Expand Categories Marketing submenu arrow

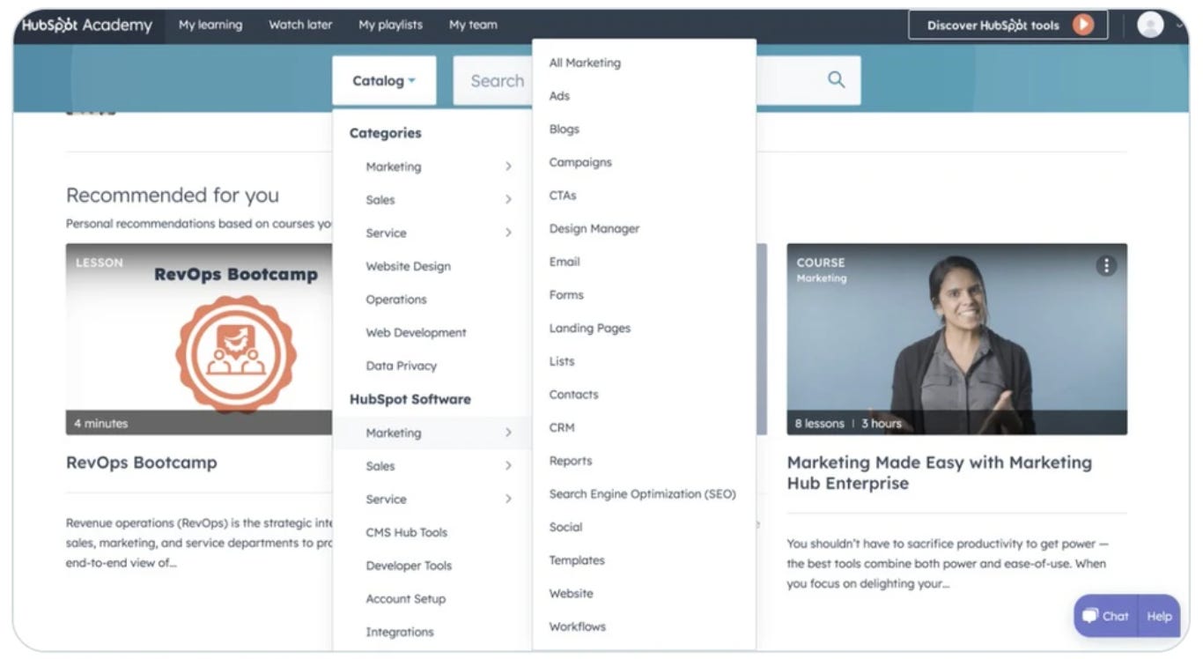(x=508, y=167)
